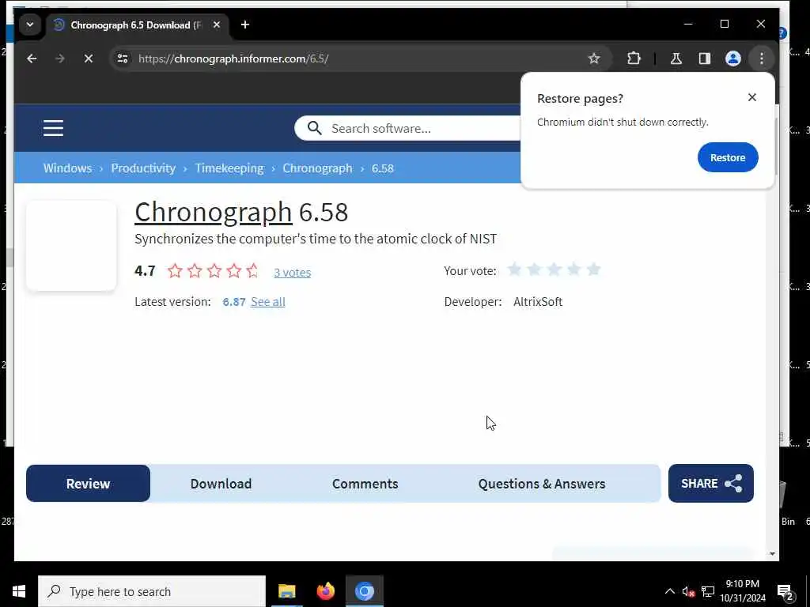Focus the Search software field
This screenshot has width=810, height=607.
tap(408, 128)
